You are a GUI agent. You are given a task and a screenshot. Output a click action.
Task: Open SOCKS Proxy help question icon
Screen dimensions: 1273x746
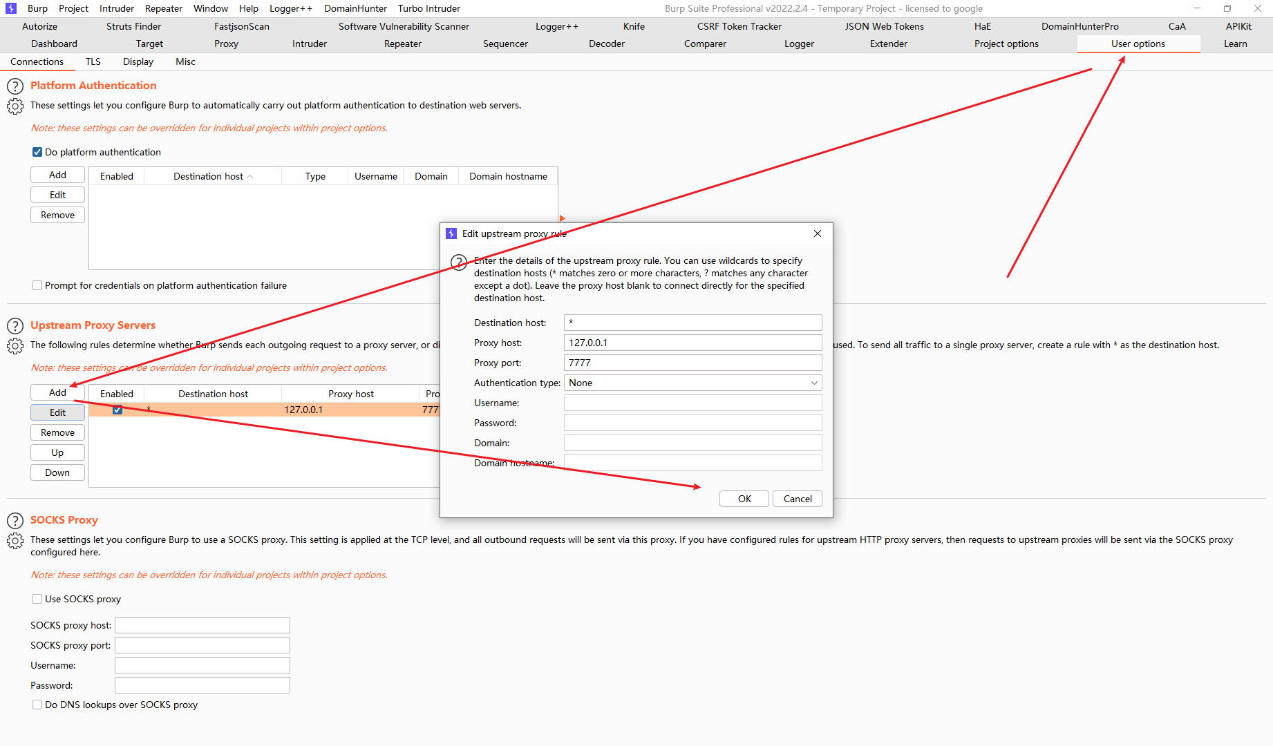pos(15,521)
